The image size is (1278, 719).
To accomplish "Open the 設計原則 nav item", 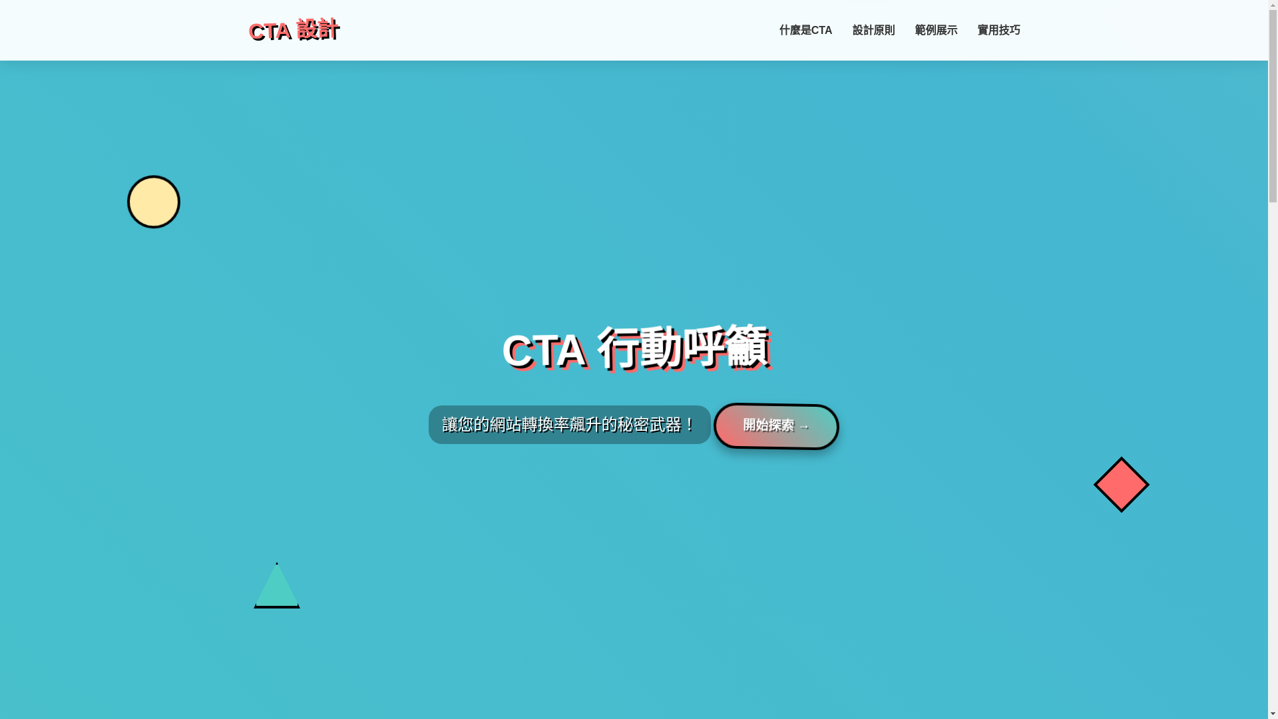I will [x=873, y=31].
